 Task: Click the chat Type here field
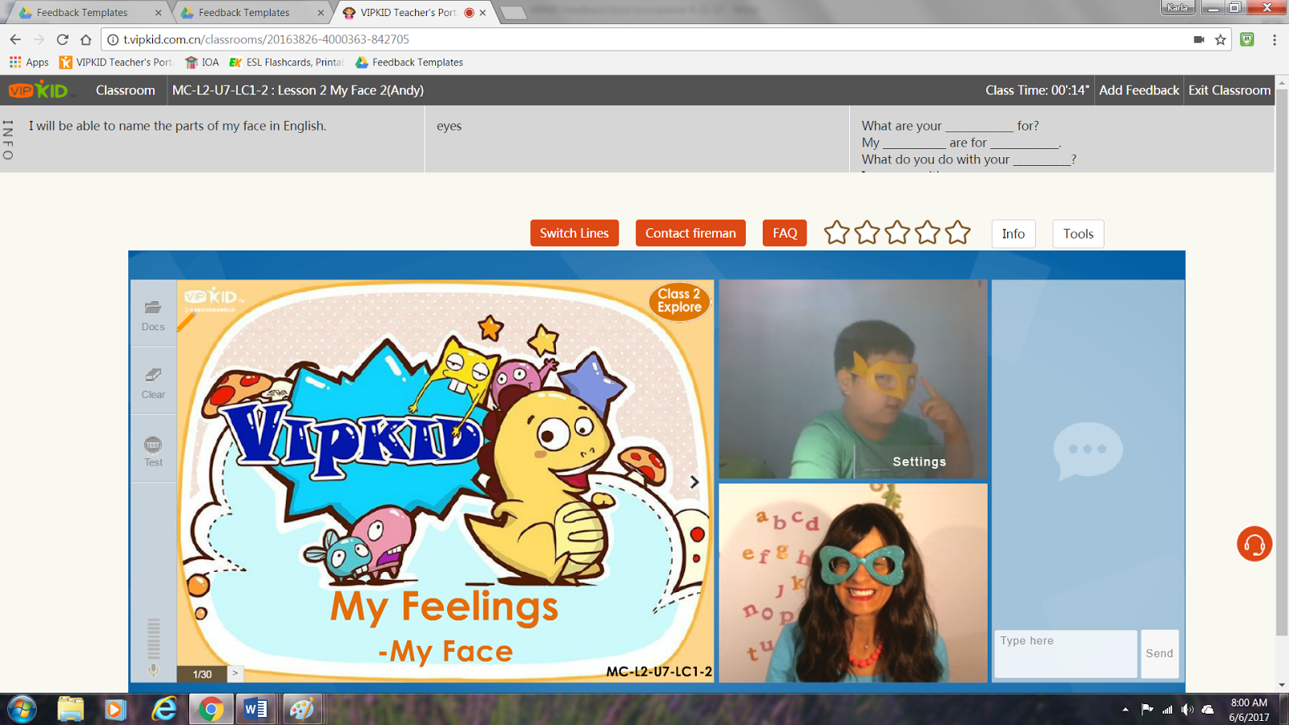(1065, 653)
